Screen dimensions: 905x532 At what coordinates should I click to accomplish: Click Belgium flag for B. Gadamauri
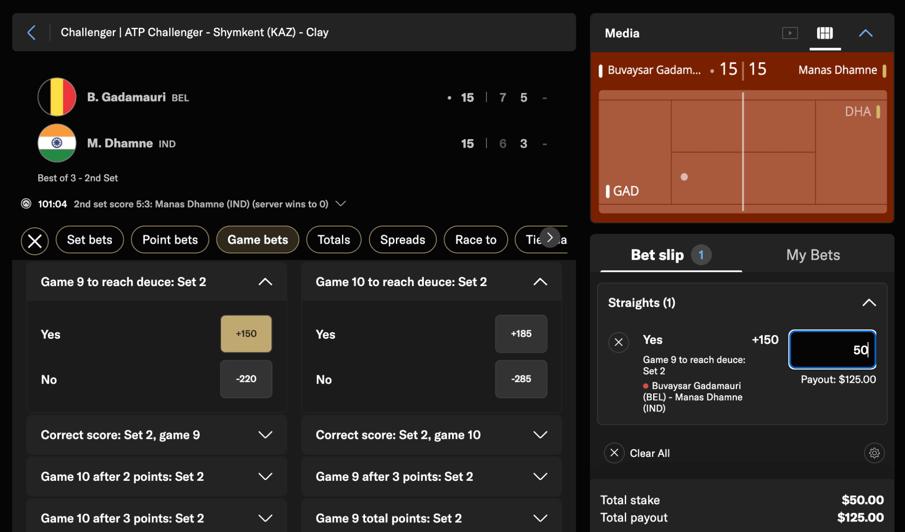(x=57, y=97)
